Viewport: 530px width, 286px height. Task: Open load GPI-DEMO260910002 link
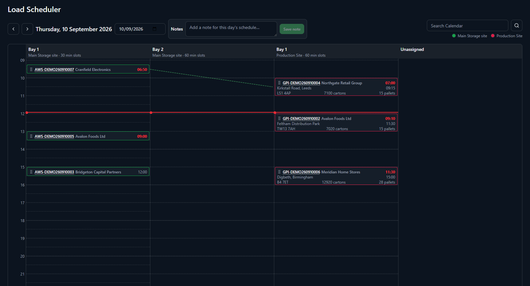pos(301,119)
